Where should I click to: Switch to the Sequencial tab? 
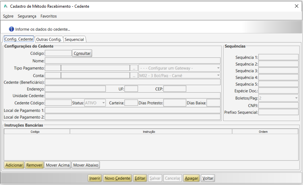pyautogui.click(x=74, y=39)
